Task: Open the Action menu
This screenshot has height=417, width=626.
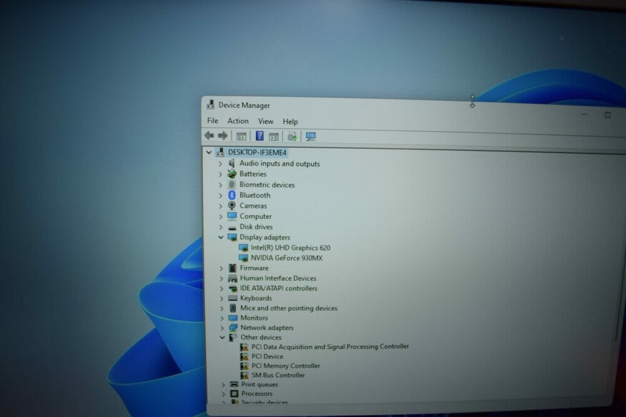Action: (238, 121)
